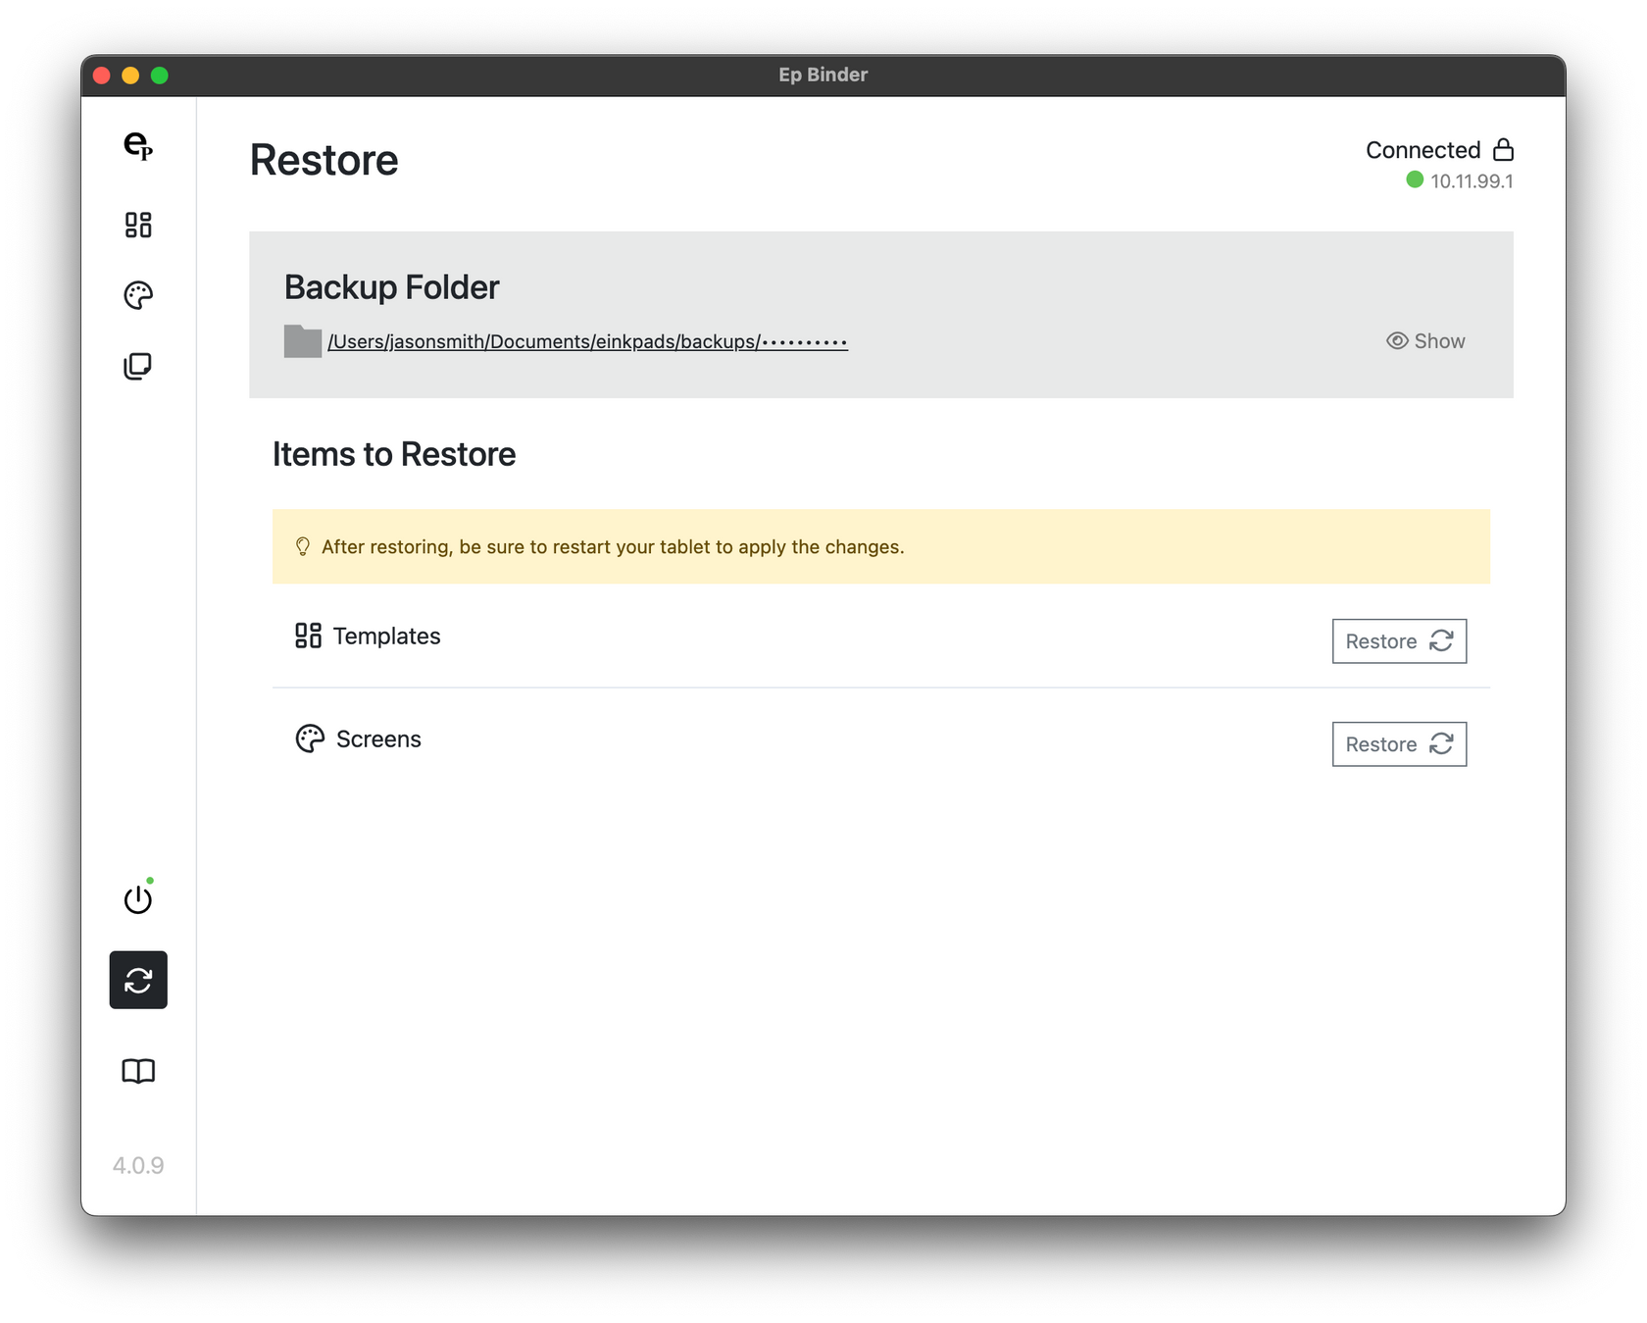
Task: Show the hidden backup folder path
Action: coord(1426,341)
